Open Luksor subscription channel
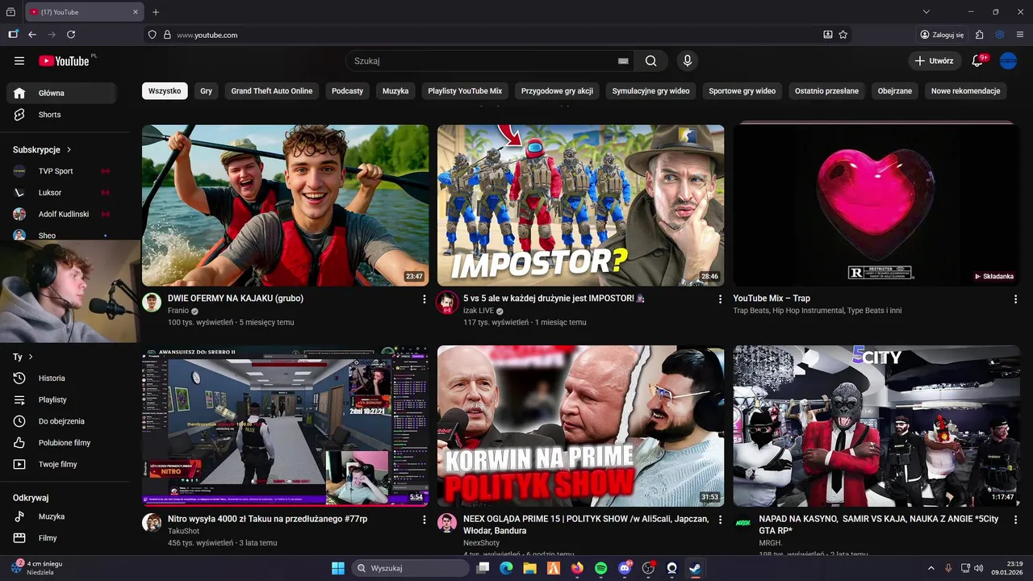The image size is (1033, 581). click(x=61, y=192)
